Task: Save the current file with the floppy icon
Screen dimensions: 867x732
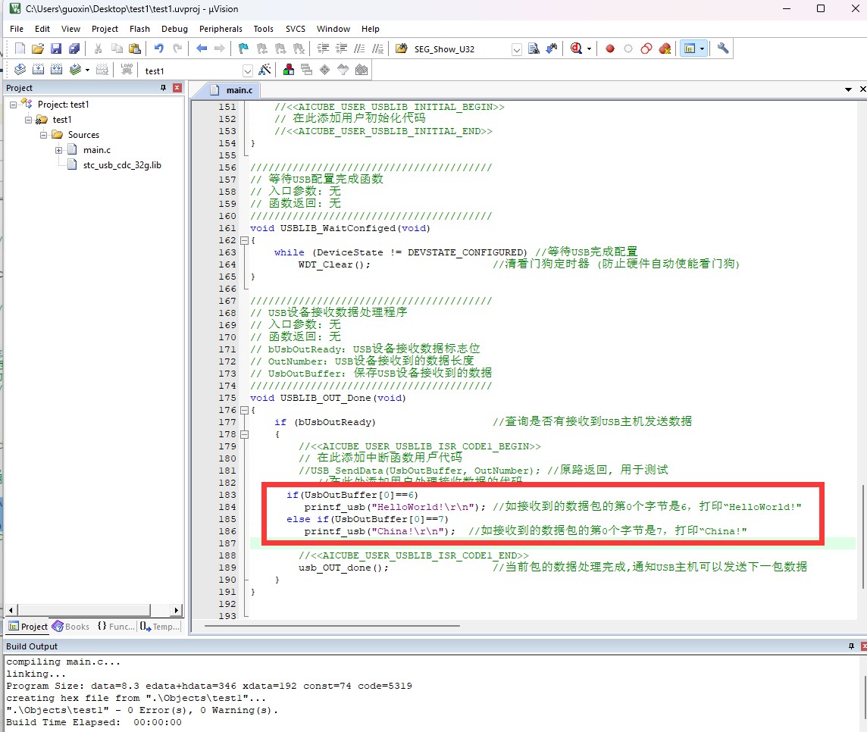Action: tap(56, 48)
